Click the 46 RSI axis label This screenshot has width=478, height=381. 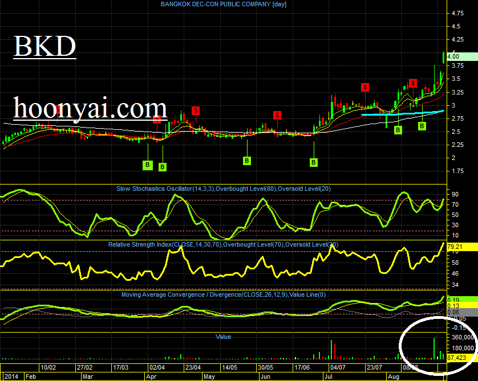point(455,273)
